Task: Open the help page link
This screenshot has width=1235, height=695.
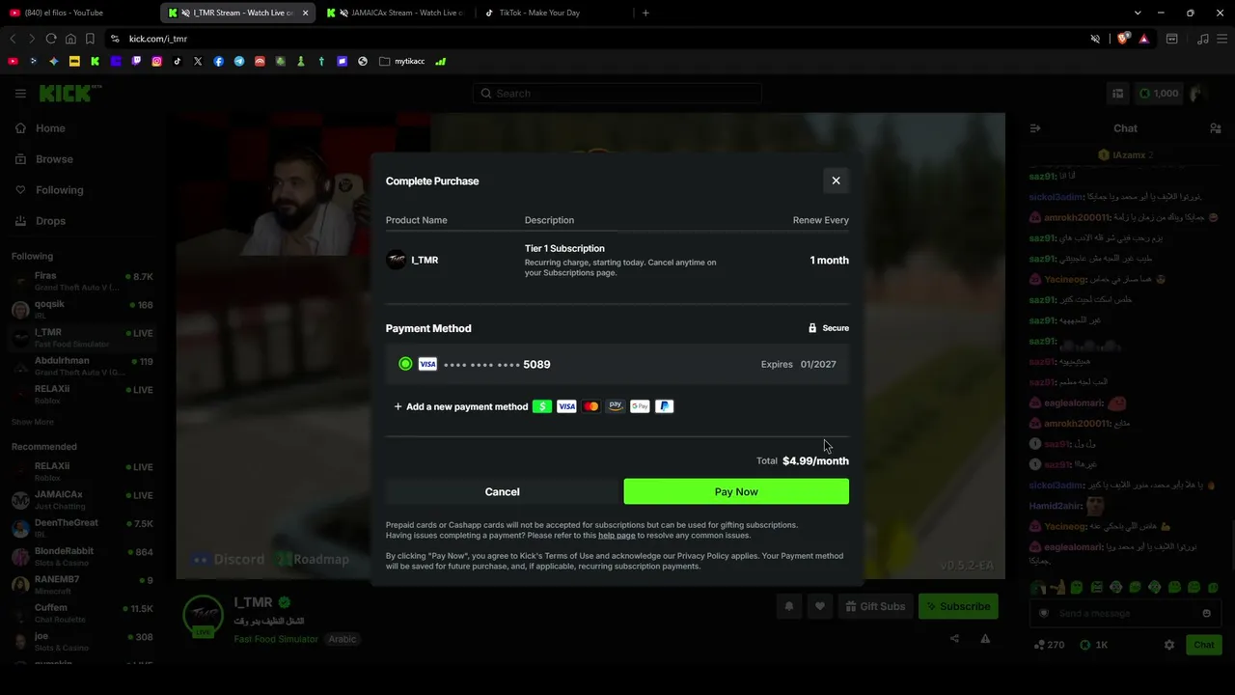Action: [x=617, y=536]
